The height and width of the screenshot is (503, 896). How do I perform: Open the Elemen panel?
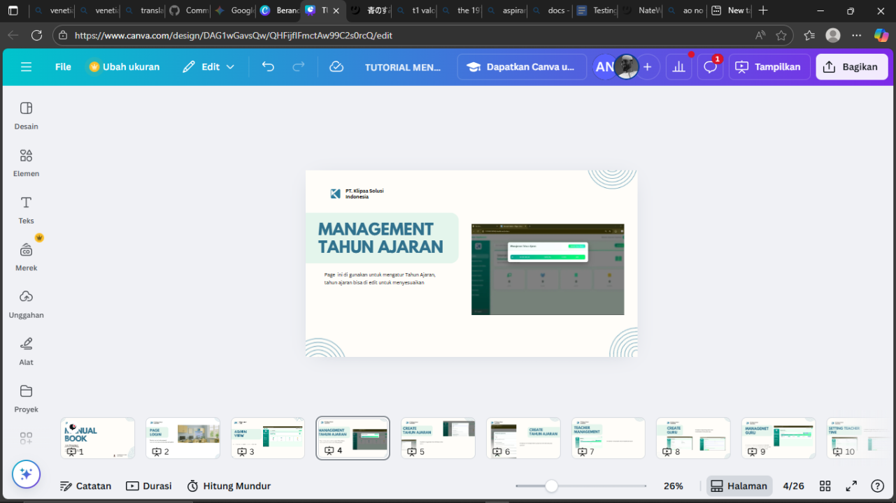click(26, 162)
